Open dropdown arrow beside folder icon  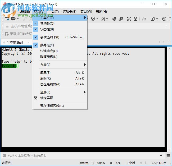(18, 19)
